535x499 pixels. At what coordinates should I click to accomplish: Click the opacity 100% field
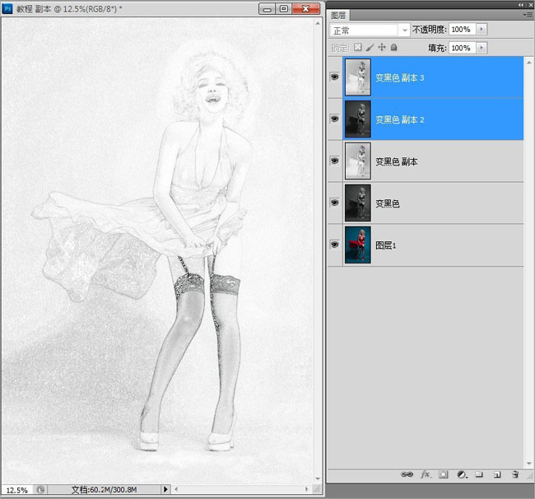tap(462, 30)
